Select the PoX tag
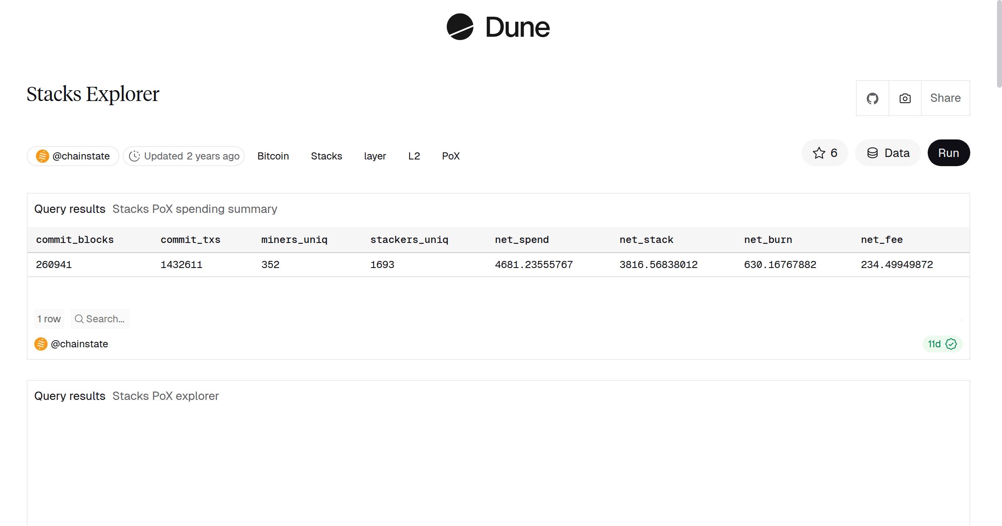The height and width of the screenshot is (526, 1002). [x=450, y=156]
